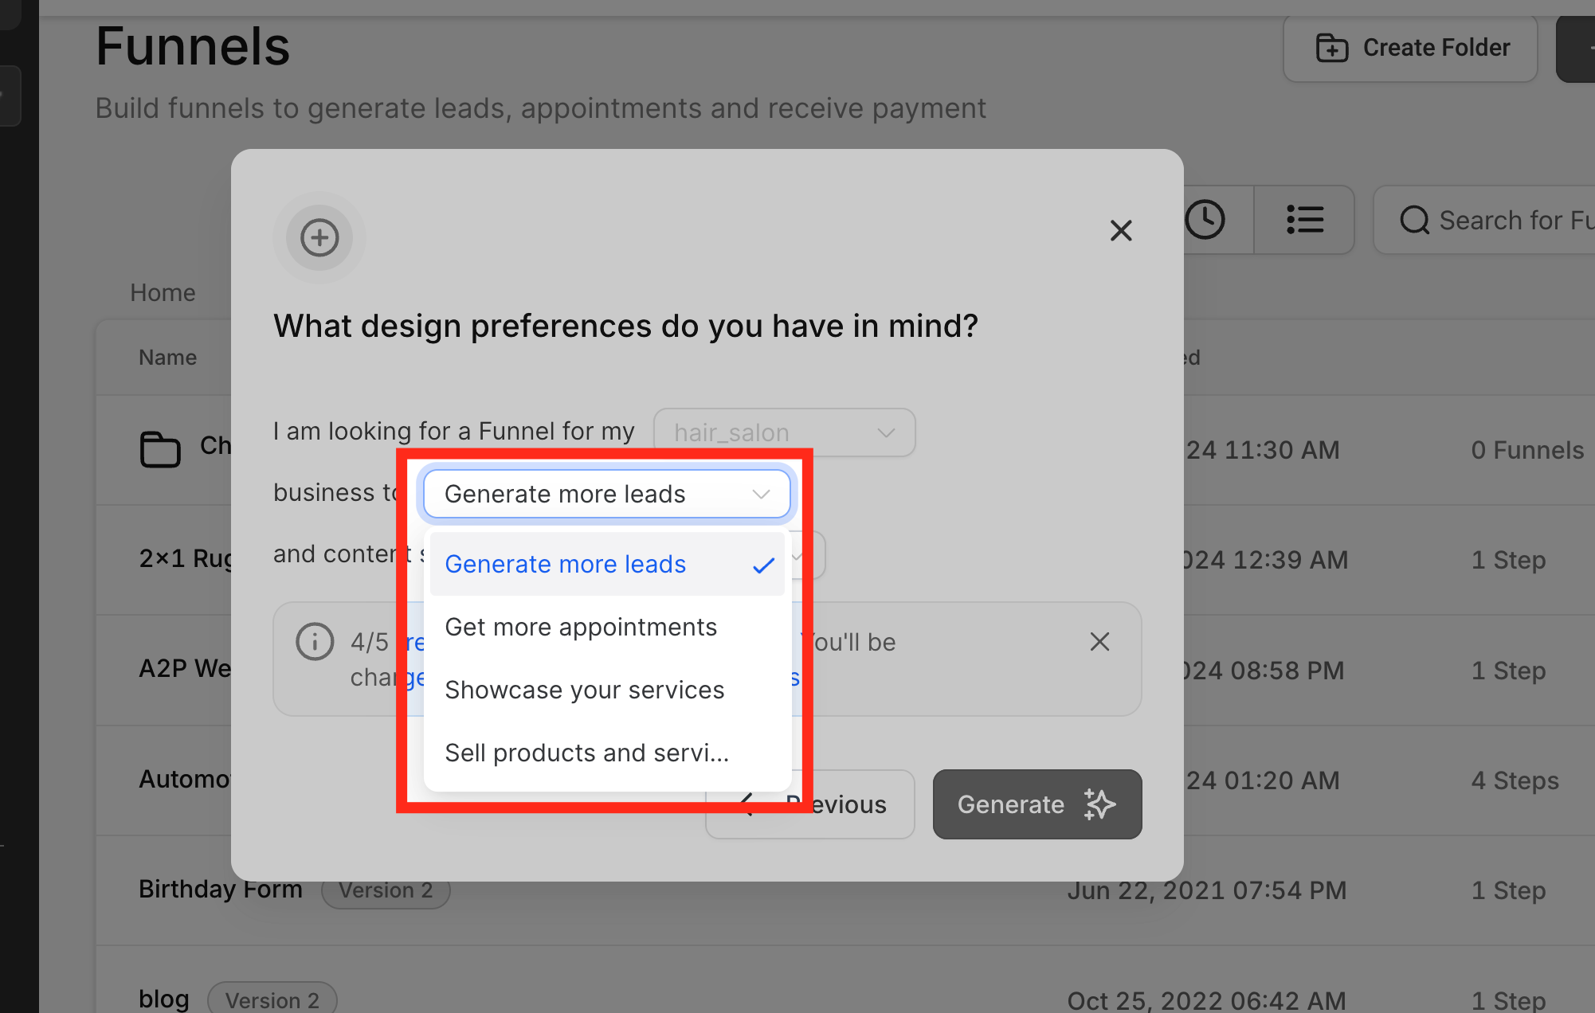Screen dimensions: 1595x1013
Task: Click the Home breadcrumb
Action: (x=163, y=292)
